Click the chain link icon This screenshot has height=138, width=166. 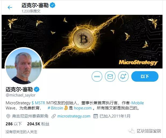54,116
